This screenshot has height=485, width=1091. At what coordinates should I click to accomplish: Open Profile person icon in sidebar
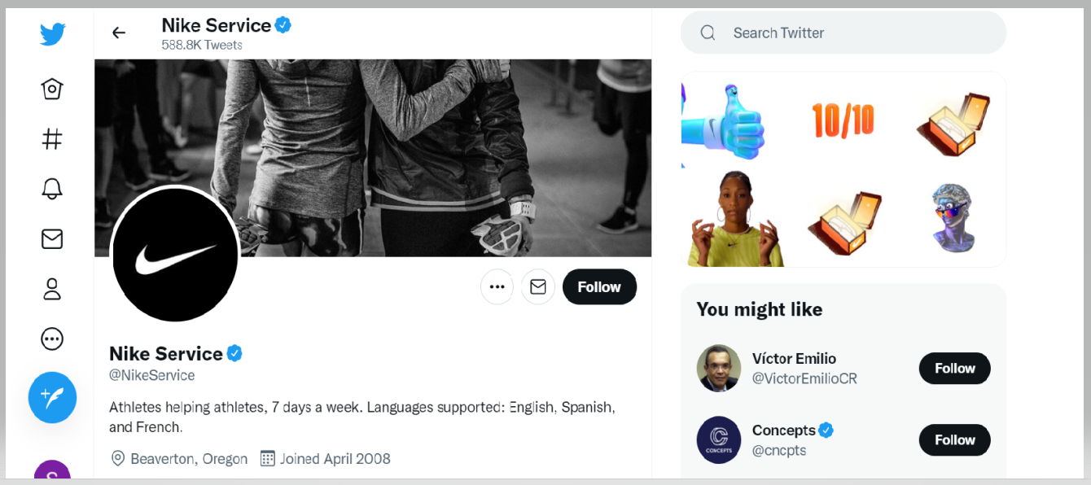click(52, 289)
